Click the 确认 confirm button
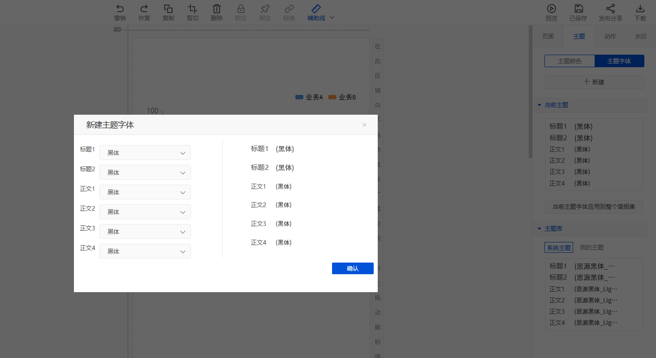This screenshot has height=358, width=656. [x=353, y=268]
